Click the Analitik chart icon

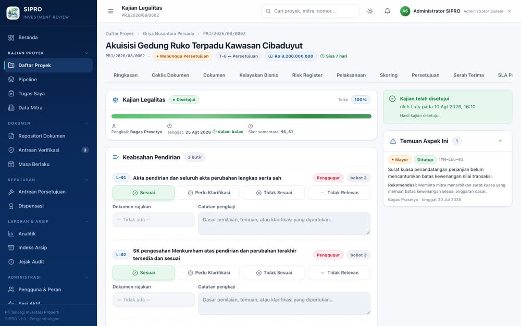(11, 234)
